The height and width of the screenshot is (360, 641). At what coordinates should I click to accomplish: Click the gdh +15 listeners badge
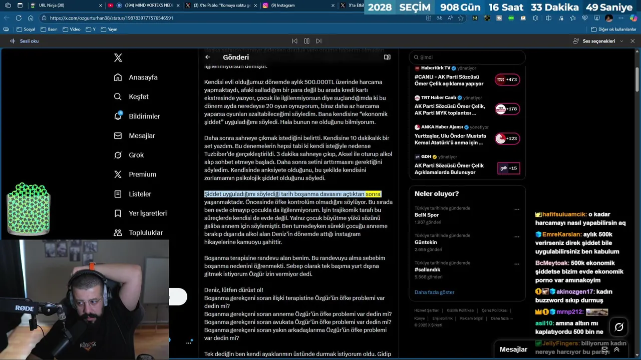click(x=509, y=168)
